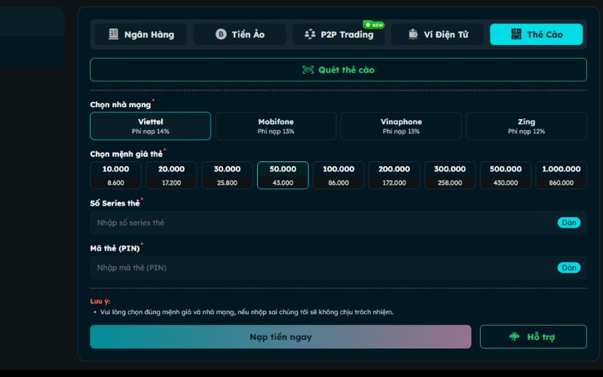Choose the 30.000 denomination
603x377 pixels.
click(227, 176)
